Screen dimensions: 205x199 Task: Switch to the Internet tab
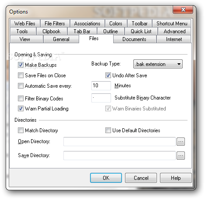tap(174, 39)
